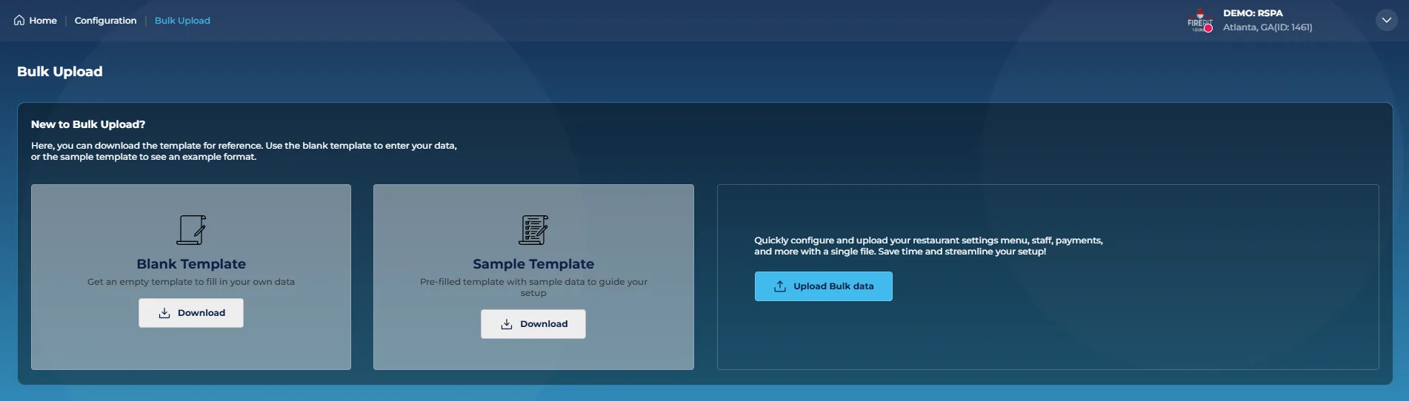
Task: Expand the account dropdown chevron
Action: (1386, 20)
